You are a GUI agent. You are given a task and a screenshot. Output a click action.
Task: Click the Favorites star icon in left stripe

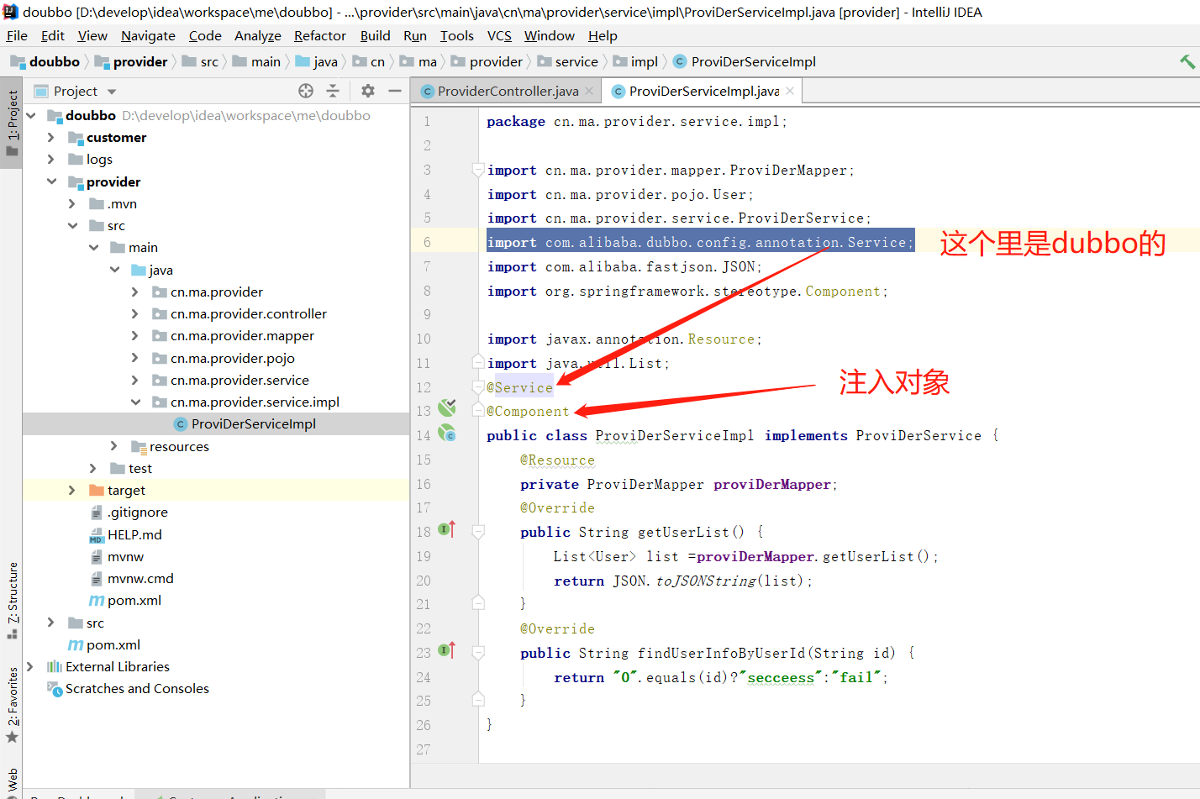pyautogui.click(x=12, y=737)
